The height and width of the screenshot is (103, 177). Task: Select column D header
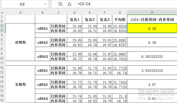[74, 12]
